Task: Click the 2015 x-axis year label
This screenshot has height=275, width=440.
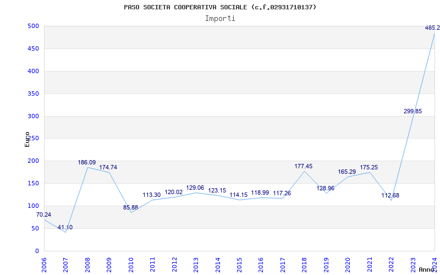Action: point(240,265)
